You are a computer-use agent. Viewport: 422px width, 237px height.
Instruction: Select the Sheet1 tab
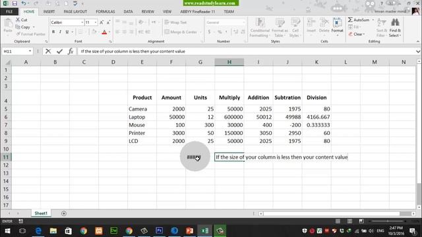pos(41,213)
